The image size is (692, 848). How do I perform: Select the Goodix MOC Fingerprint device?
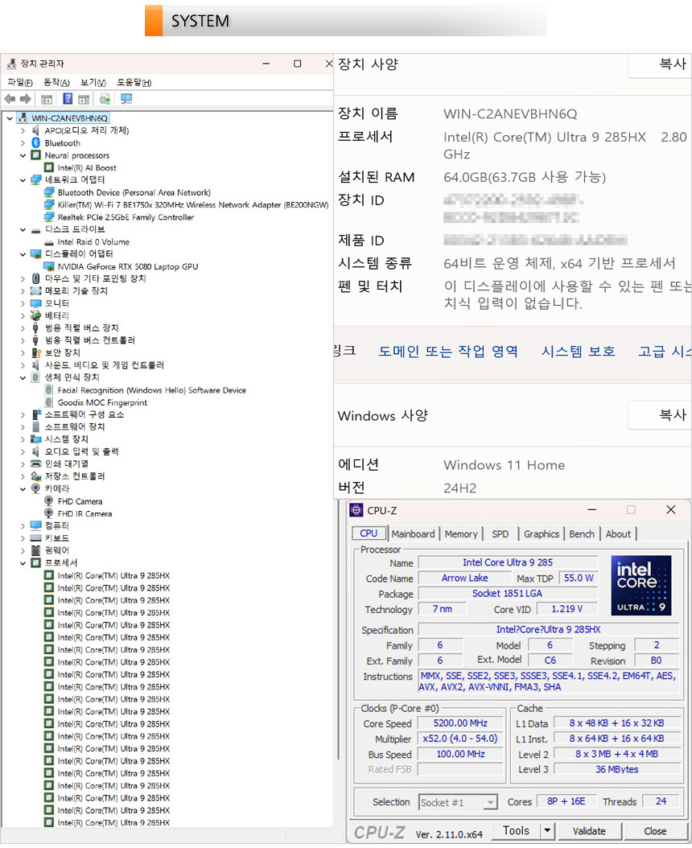click(102, 402)
